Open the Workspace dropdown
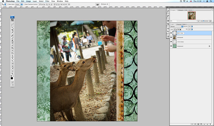Viewport: 214px width, 126px height. pos(105,4)
